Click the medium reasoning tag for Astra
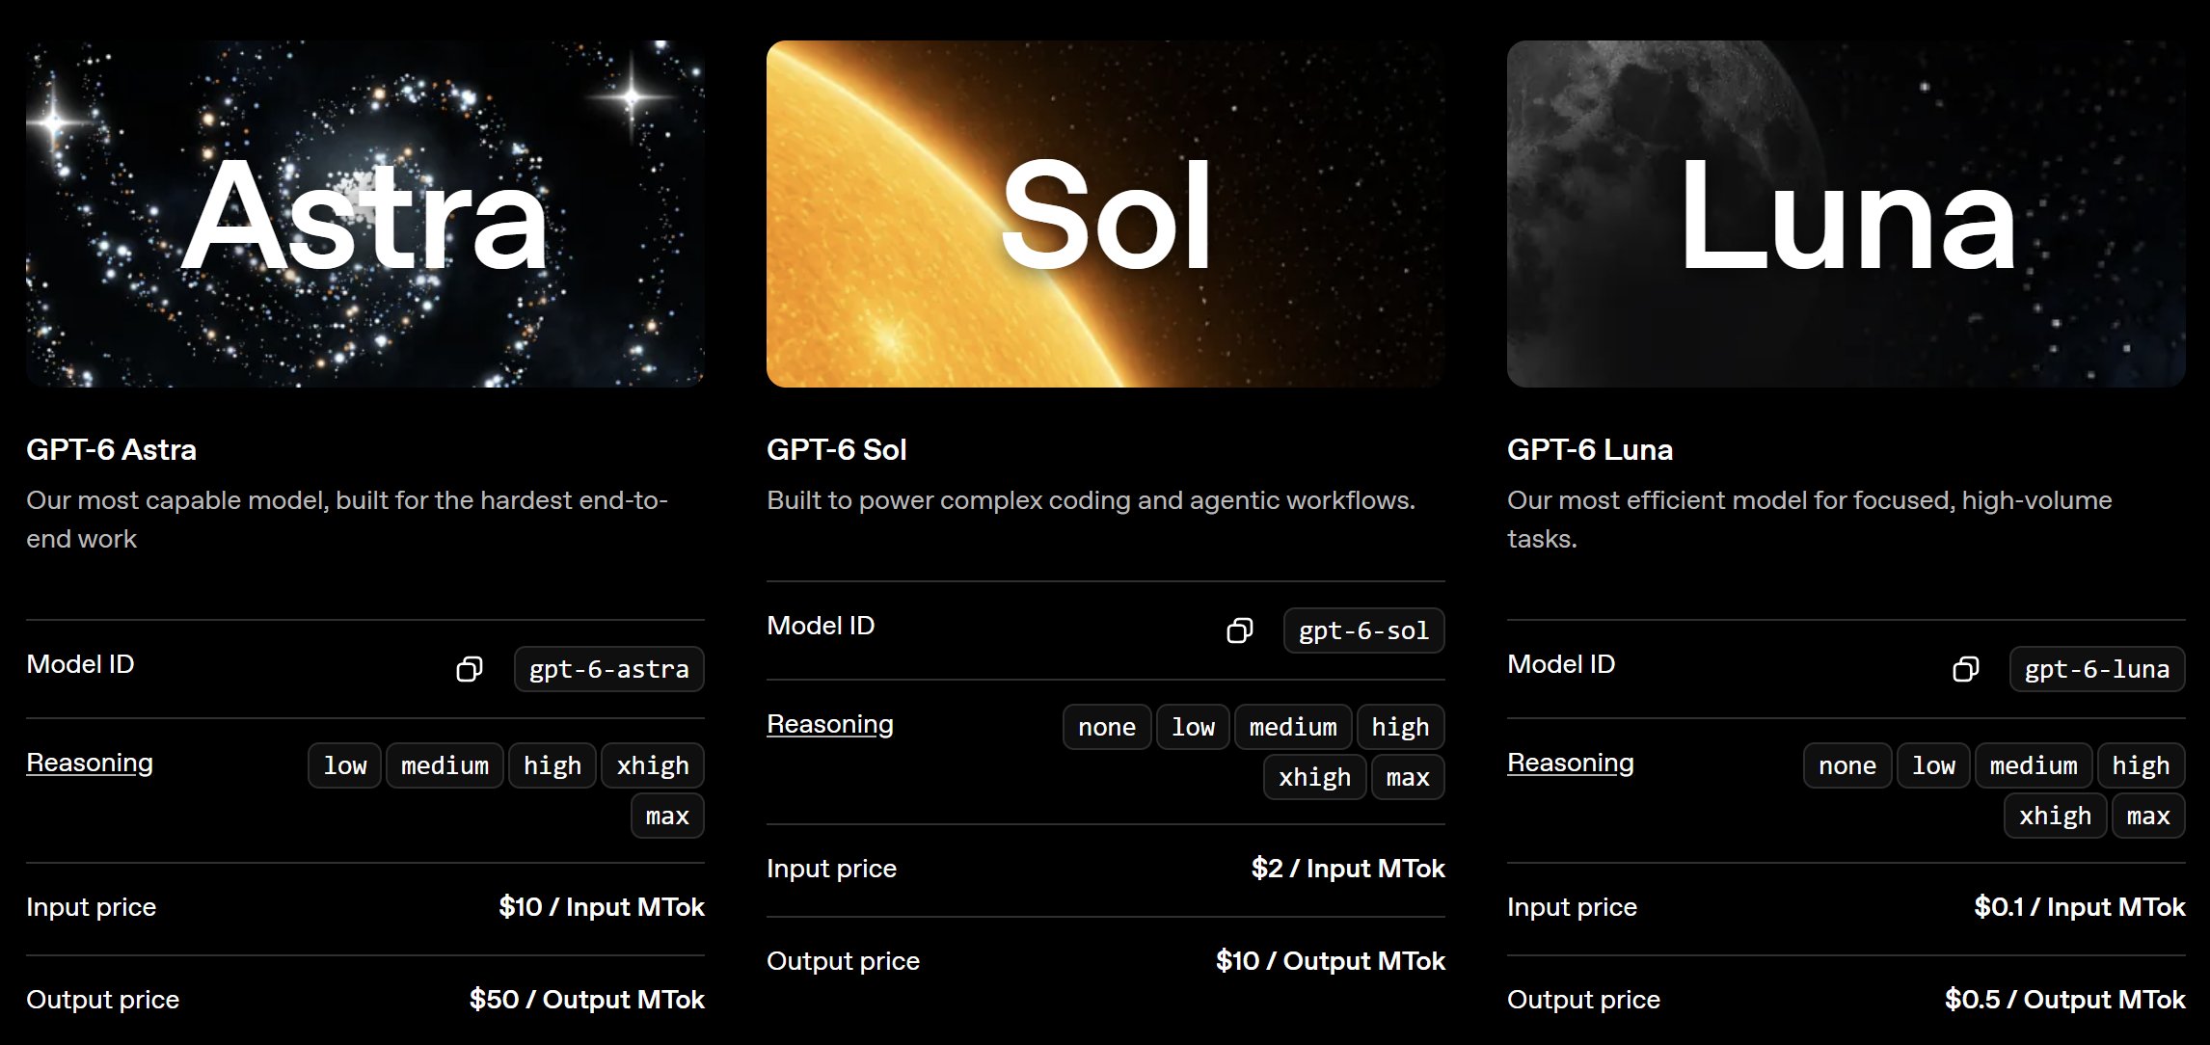The height and width of the screenshot is (1045, 2210). tap(445, 765)
